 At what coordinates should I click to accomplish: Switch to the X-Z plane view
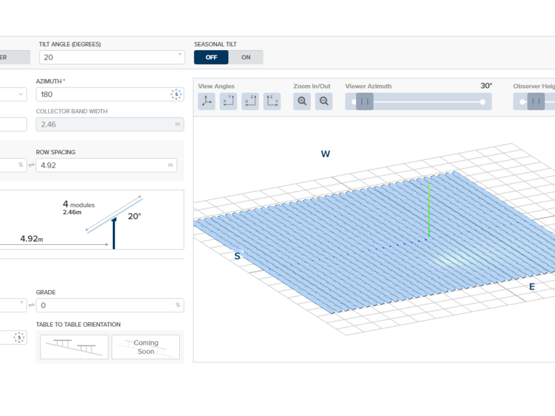pos(250,101)
